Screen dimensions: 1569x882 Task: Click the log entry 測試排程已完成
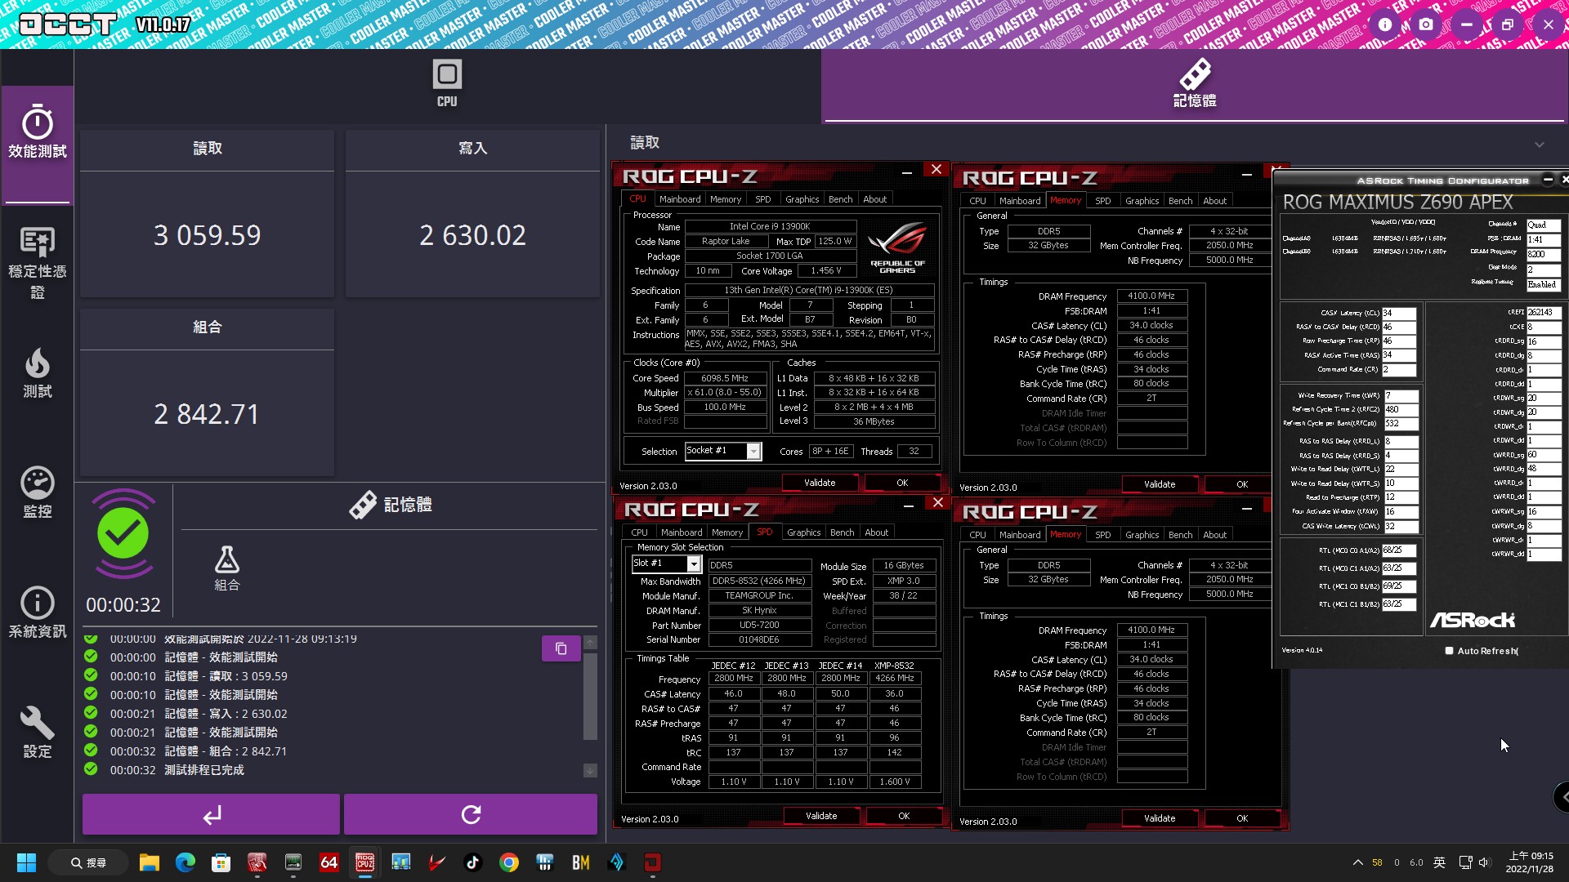(x=204, y=770)
